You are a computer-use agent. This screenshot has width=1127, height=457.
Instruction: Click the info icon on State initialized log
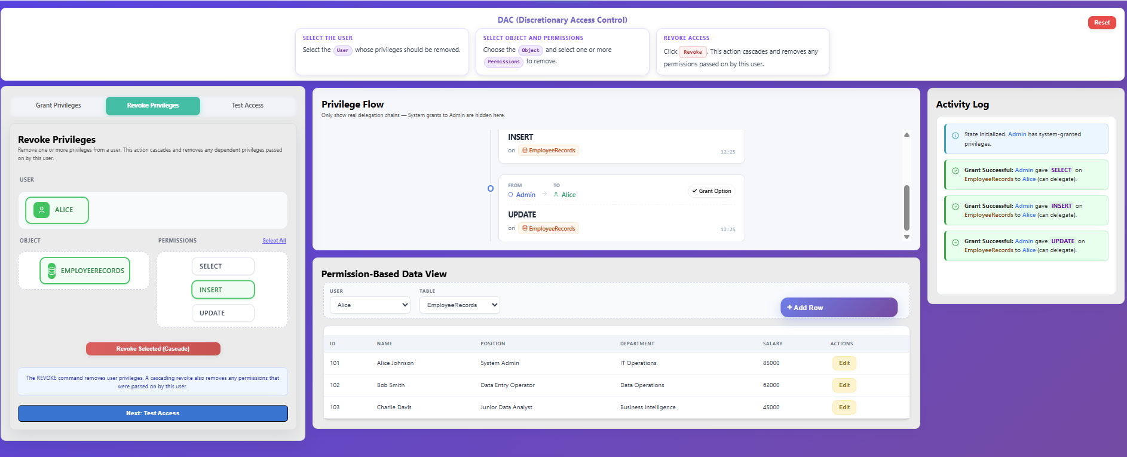pyautogui.click(x=955, y=136)
